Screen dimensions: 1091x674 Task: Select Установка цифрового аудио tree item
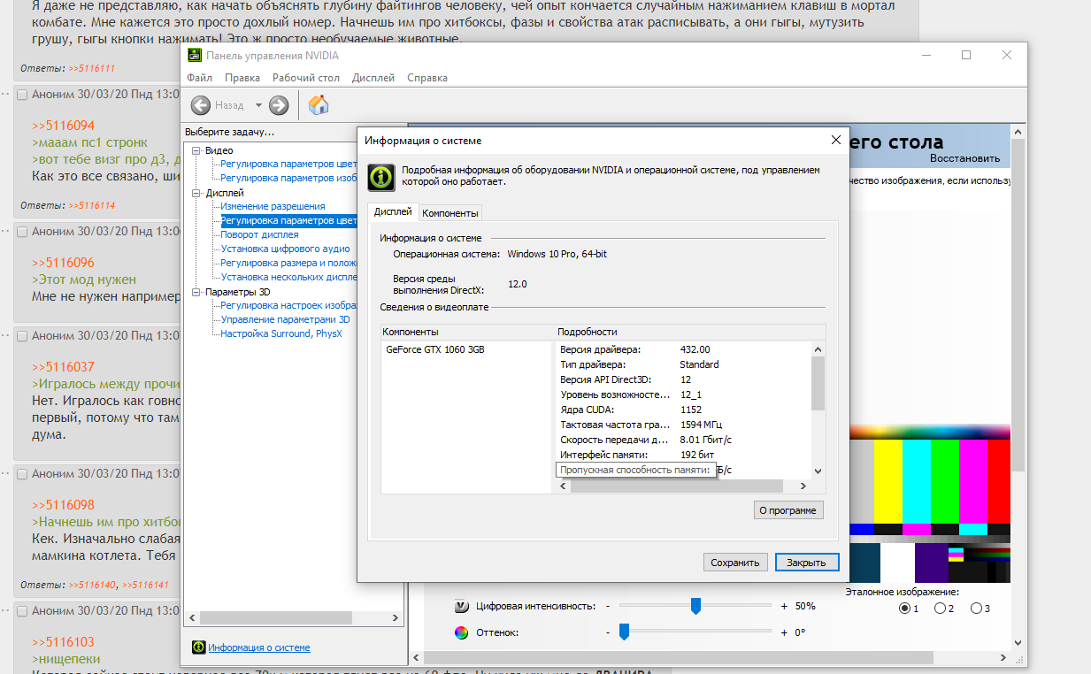click(285, 249)
